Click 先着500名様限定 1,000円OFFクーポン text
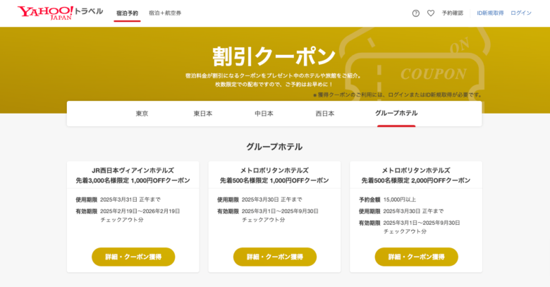Viewport: 550px width, 287px height. point(274,181)
